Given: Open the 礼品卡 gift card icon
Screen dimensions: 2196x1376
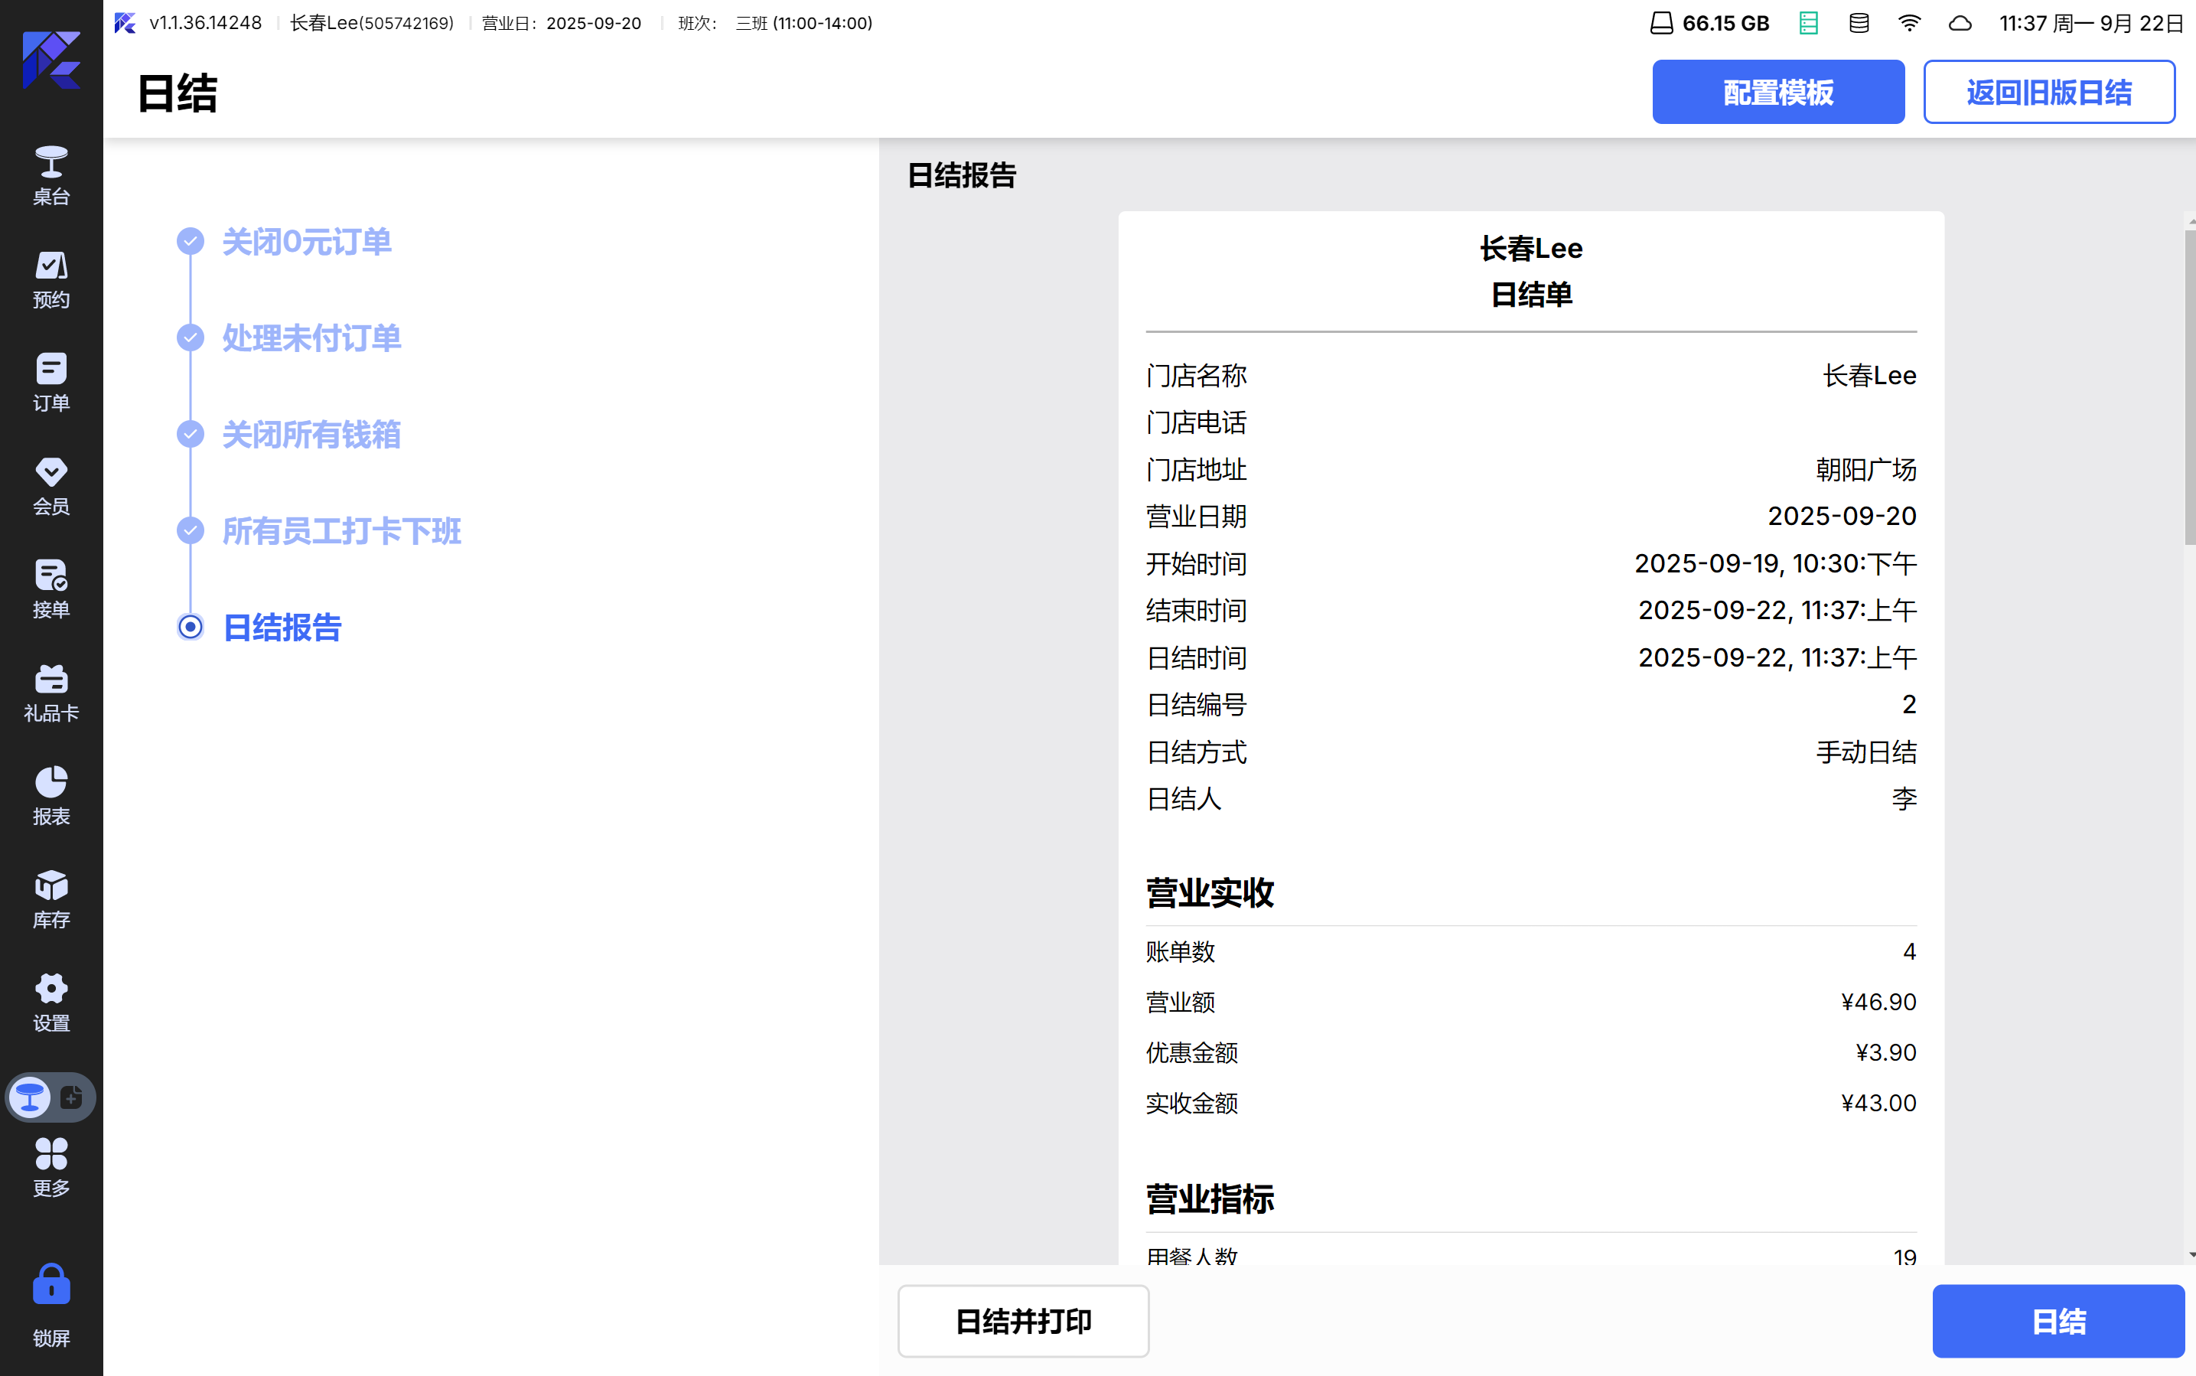Looking at the screenshot, I should click(x=51, y=692).
